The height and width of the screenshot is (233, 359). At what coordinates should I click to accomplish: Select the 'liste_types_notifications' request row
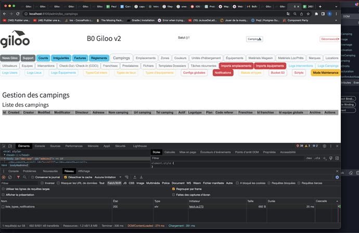[x=170, y=207]
